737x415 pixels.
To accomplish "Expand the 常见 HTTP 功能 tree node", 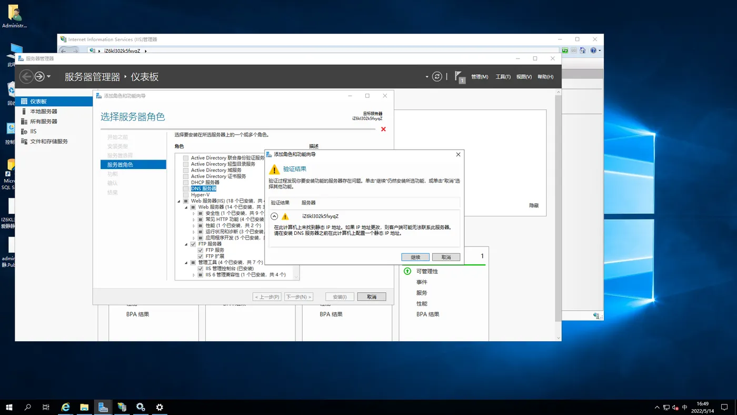I will 194,219.
